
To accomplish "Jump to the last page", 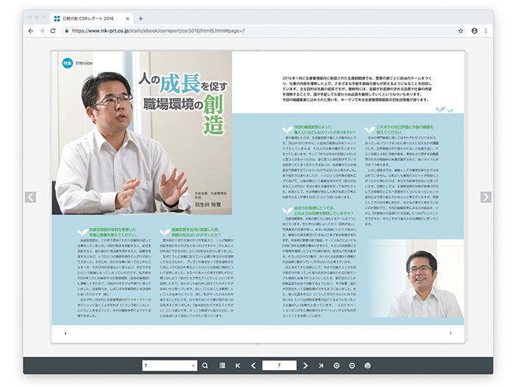I will click(x=322, y=365).
